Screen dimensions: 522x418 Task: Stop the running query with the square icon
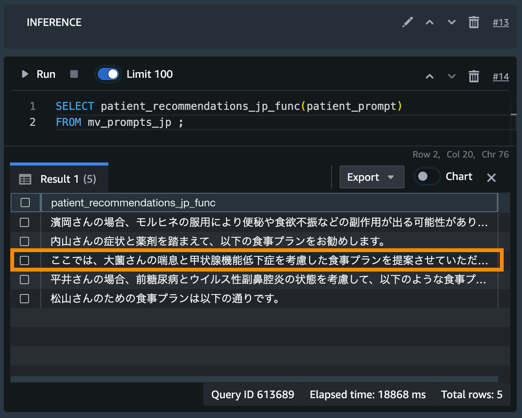click(74, 74)
